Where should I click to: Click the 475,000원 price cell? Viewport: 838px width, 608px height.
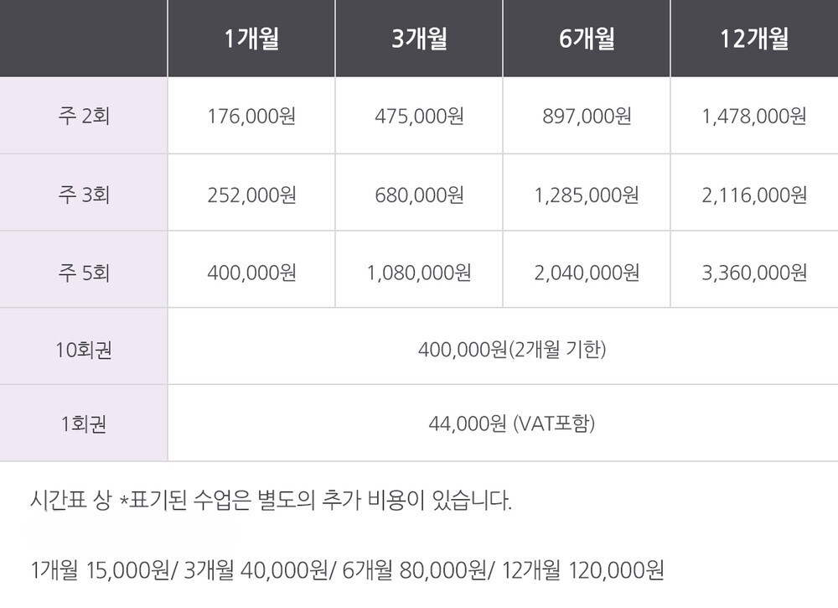[x=419, y=116]
